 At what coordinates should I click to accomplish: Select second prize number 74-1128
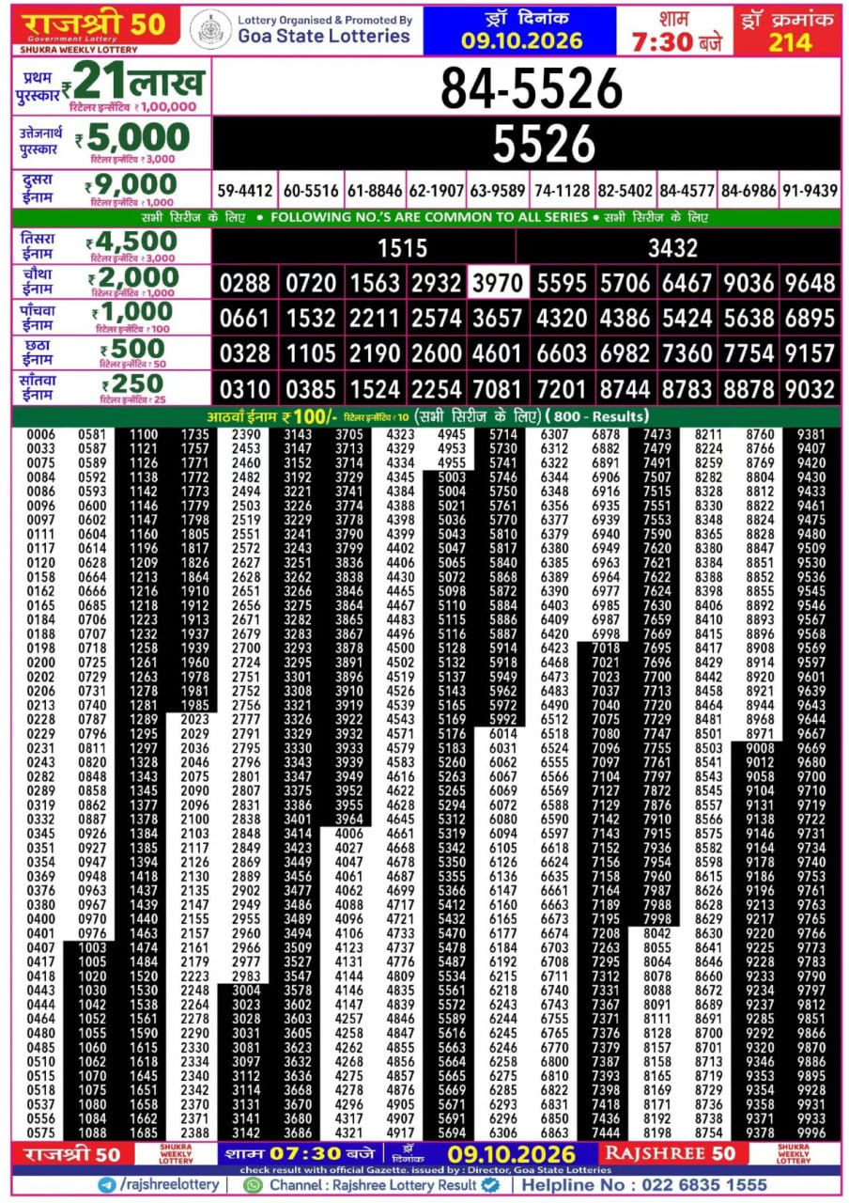click(562, 191)
